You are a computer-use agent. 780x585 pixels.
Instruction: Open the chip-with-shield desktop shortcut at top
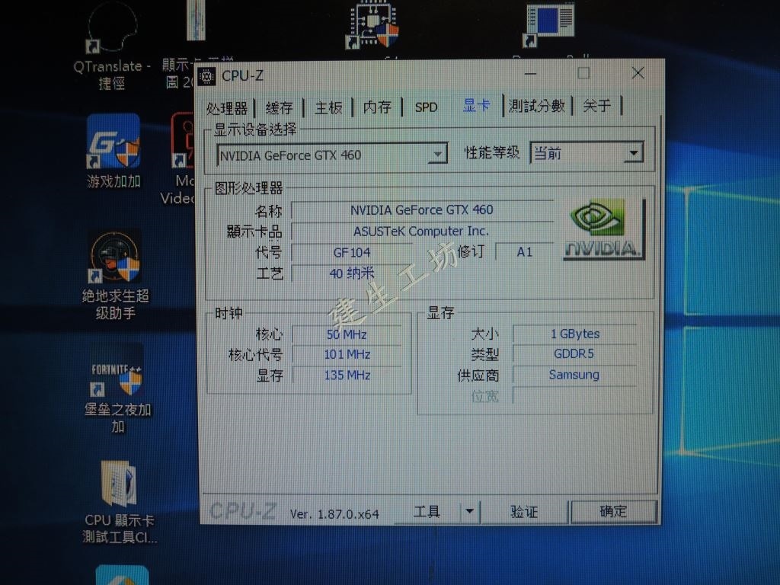(x=372, y=25)
